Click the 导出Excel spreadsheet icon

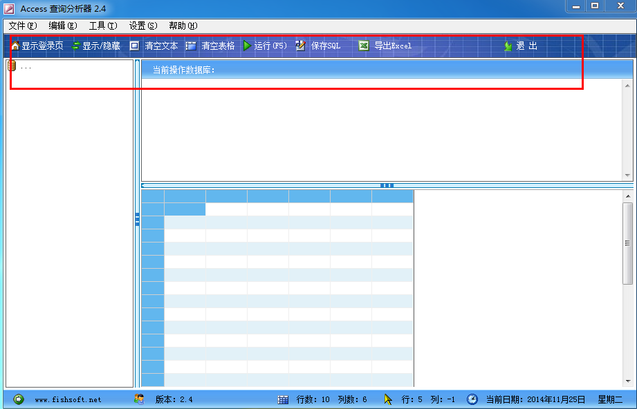(364, 46)
